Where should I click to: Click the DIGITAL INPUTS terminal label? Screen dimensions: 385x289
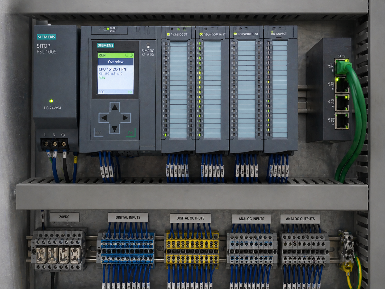click(x=128, y=217)
